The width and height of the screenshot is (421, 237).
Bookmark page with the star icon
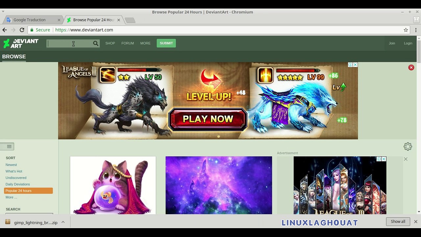(x=406, y=30)
